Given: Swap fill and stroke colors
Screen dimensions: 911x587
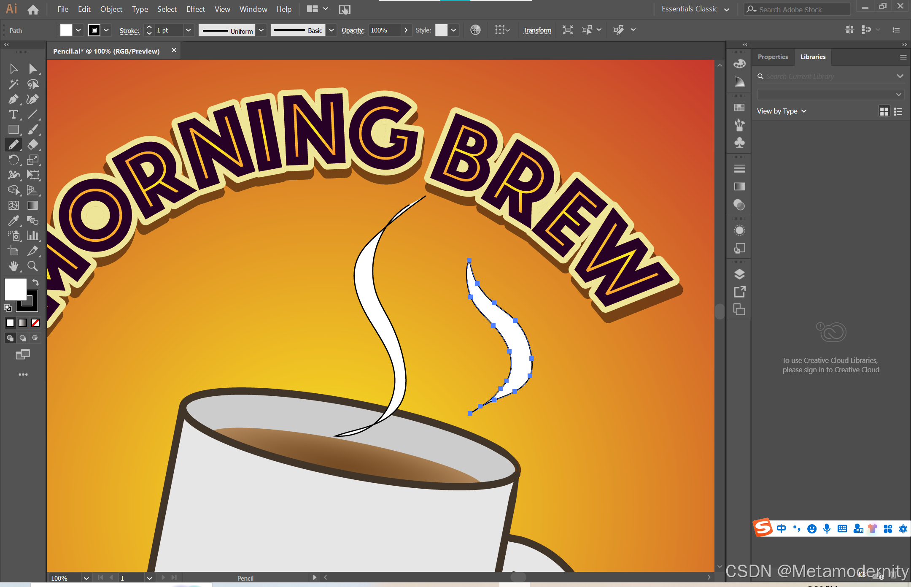Looking at the screenshot, I should (36, 282).
